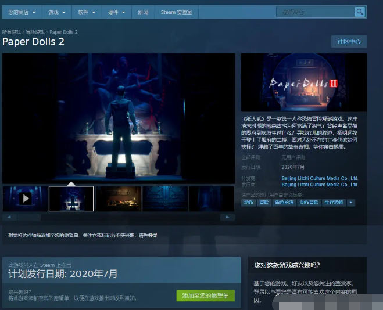This screenshot has width=383, height=310.
Task: Select the blue door screenshot thumbnail
Action: (166, 199)
